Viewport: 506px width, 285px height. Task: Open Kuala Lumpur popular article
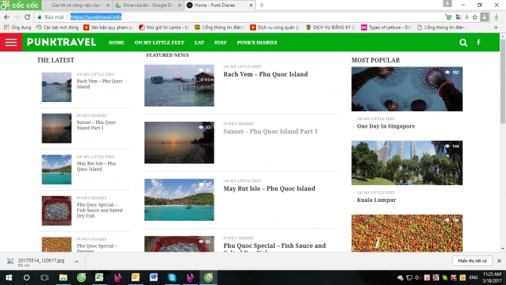[376, 200]
